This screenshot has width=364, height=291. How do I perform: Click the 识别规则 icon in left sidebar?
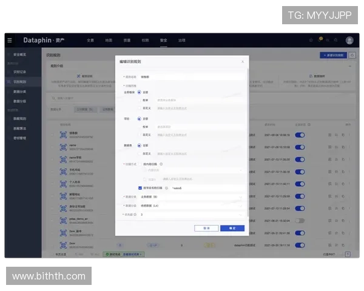tap(8, 81)
